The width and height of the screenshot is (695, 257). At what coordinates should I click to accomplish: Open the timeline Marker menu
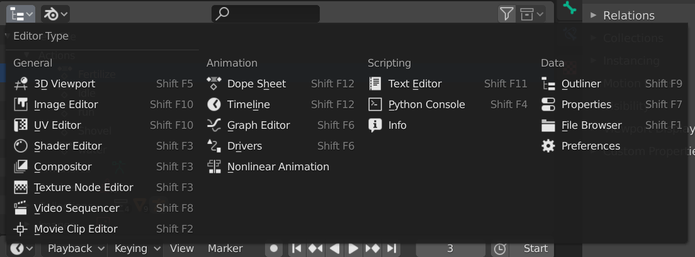pyautogui.click(x=225, y=249)
